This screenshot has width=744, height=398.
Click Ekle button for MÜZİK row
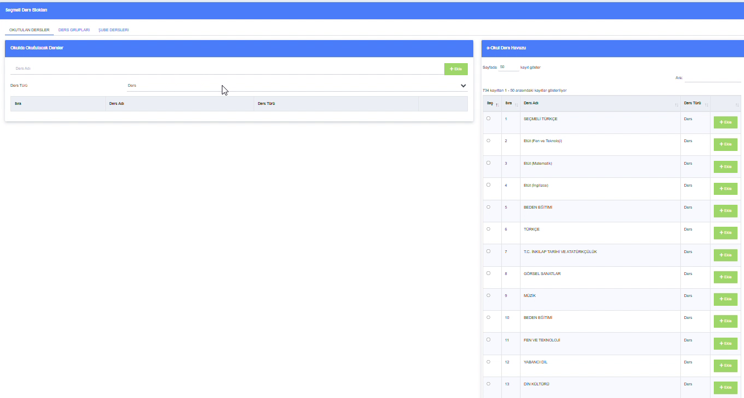tap(725, 299)
